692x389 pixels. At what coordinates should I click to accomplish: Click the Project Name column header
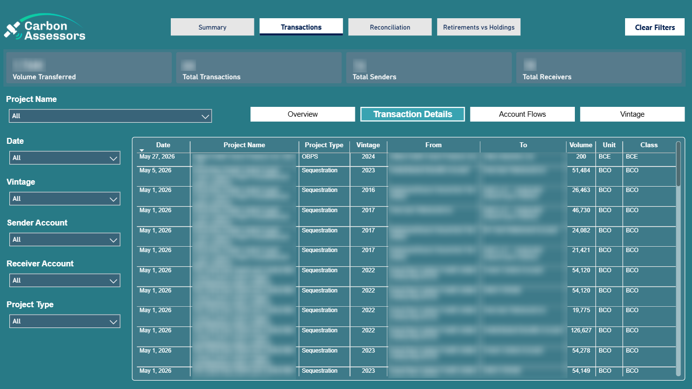pos(244,145)
